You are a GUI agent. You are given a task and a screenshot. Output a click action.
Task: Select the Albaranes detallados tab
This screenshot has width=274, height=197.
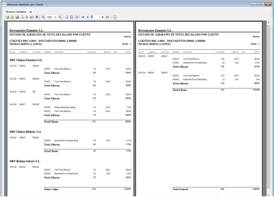[17, 12]
